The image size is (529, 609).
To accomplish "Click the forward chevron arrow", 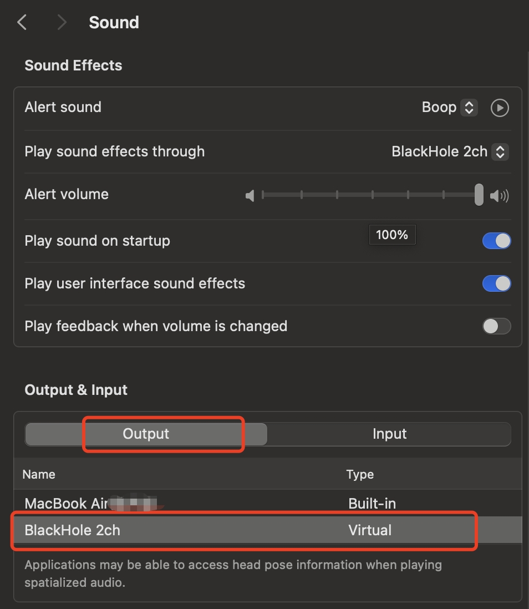I will click(x=62, y=23).
